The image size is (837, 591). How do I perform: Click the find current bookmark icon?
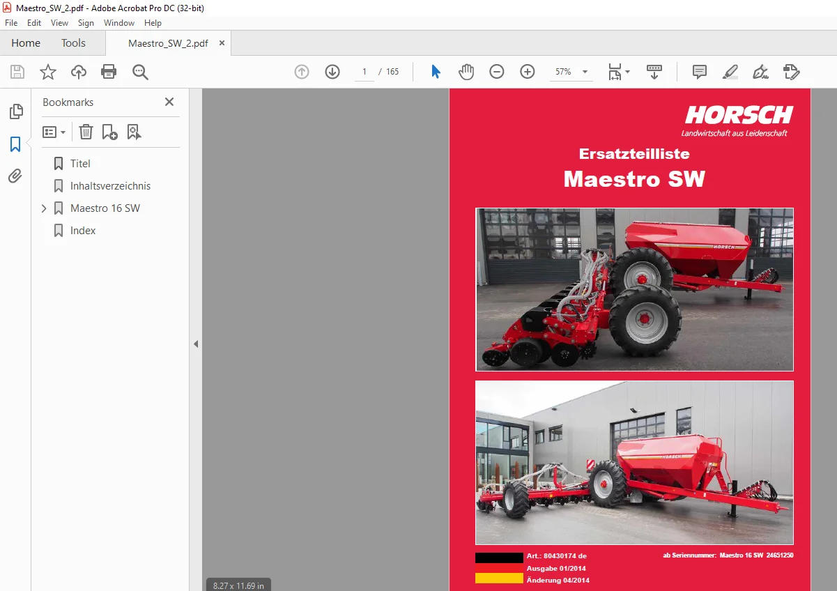134,132
